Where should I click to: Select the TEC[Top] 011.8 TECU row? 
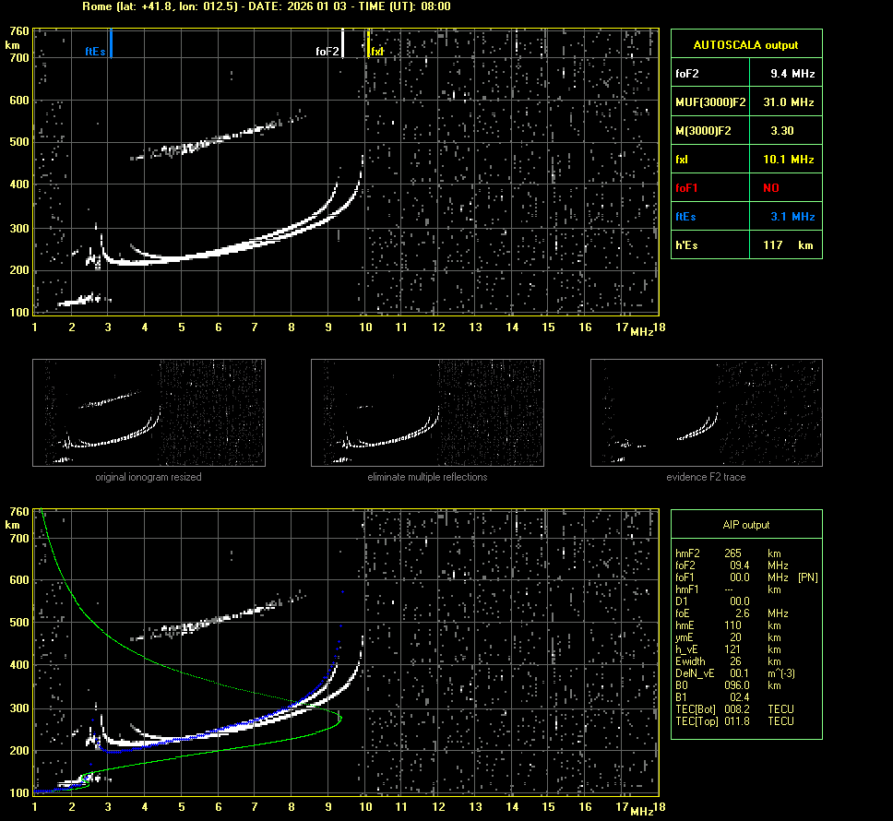733,720
